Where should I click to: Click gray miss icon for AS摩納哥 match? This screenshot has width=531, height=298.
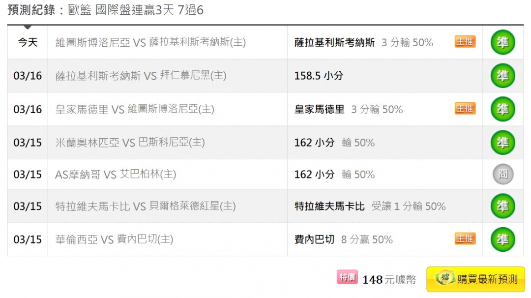[503, 174]
